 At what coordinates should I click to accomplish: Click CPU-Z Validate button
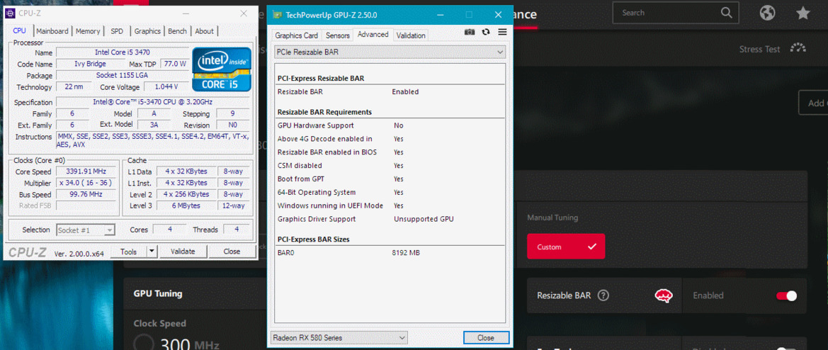point(183,252)
